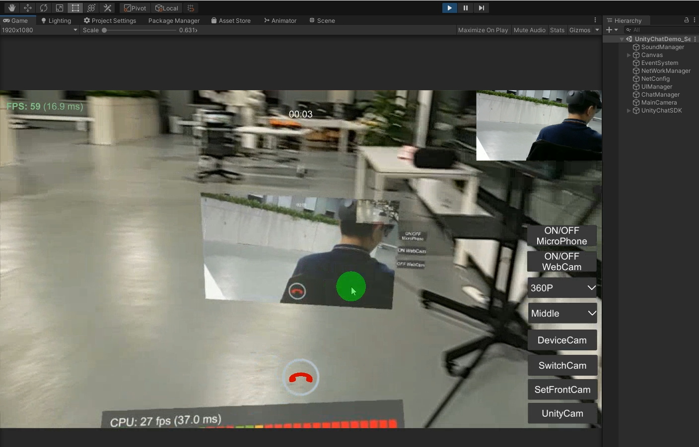This screenshot has height=447, width=699.
Task: Select the Rotate tool
Action: click(x=44, y=8)
